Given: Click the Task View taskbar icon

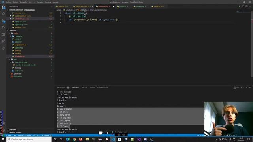Looking at the screenshot, I should [x=61, y=139].
